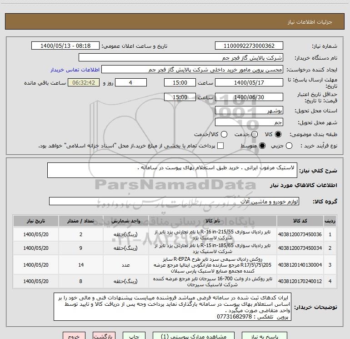This screenshot has height=339, width=350.
Task: Click the بازگشت back button
Action: [x=104, y=336]
